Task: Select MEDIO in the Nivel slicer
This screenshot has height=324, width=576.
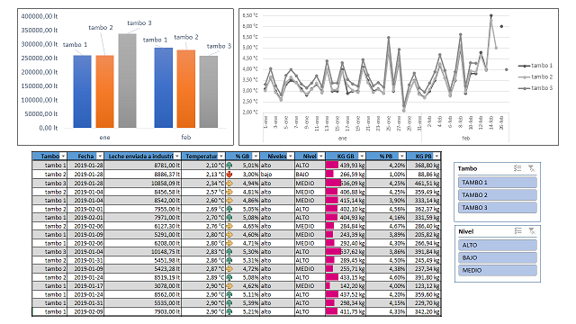Action: coord(498,270)
